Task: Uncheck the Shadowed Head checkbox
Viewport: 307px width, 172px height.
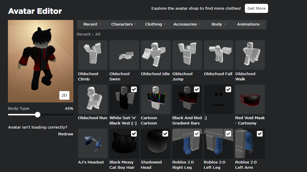Action: pos(165,134)
